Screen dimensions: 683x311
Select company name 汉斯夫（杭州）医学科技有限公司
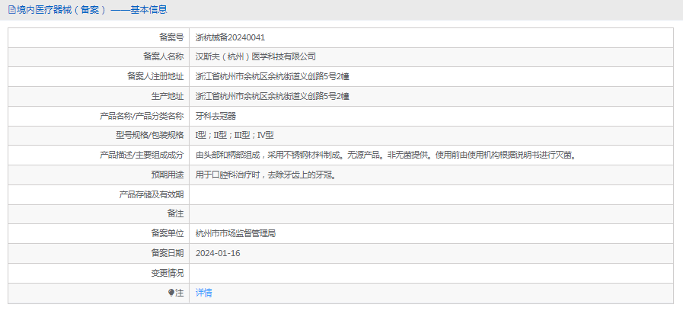[256, 57]
